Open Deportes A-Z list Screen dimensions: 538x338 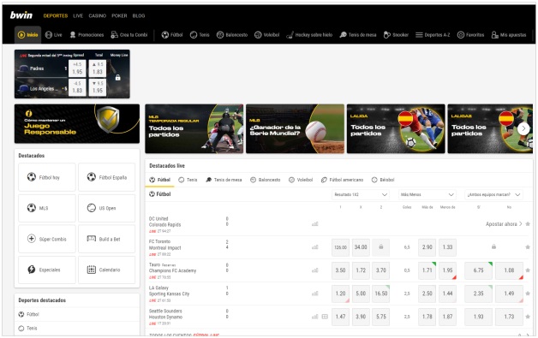click(433, 34)
